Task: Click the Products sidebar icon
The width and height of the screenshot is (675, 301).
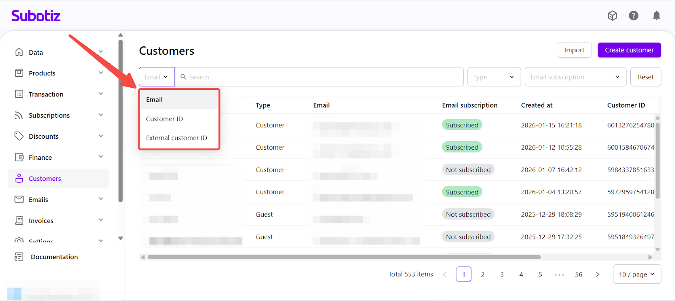Action: coord(19,73)
